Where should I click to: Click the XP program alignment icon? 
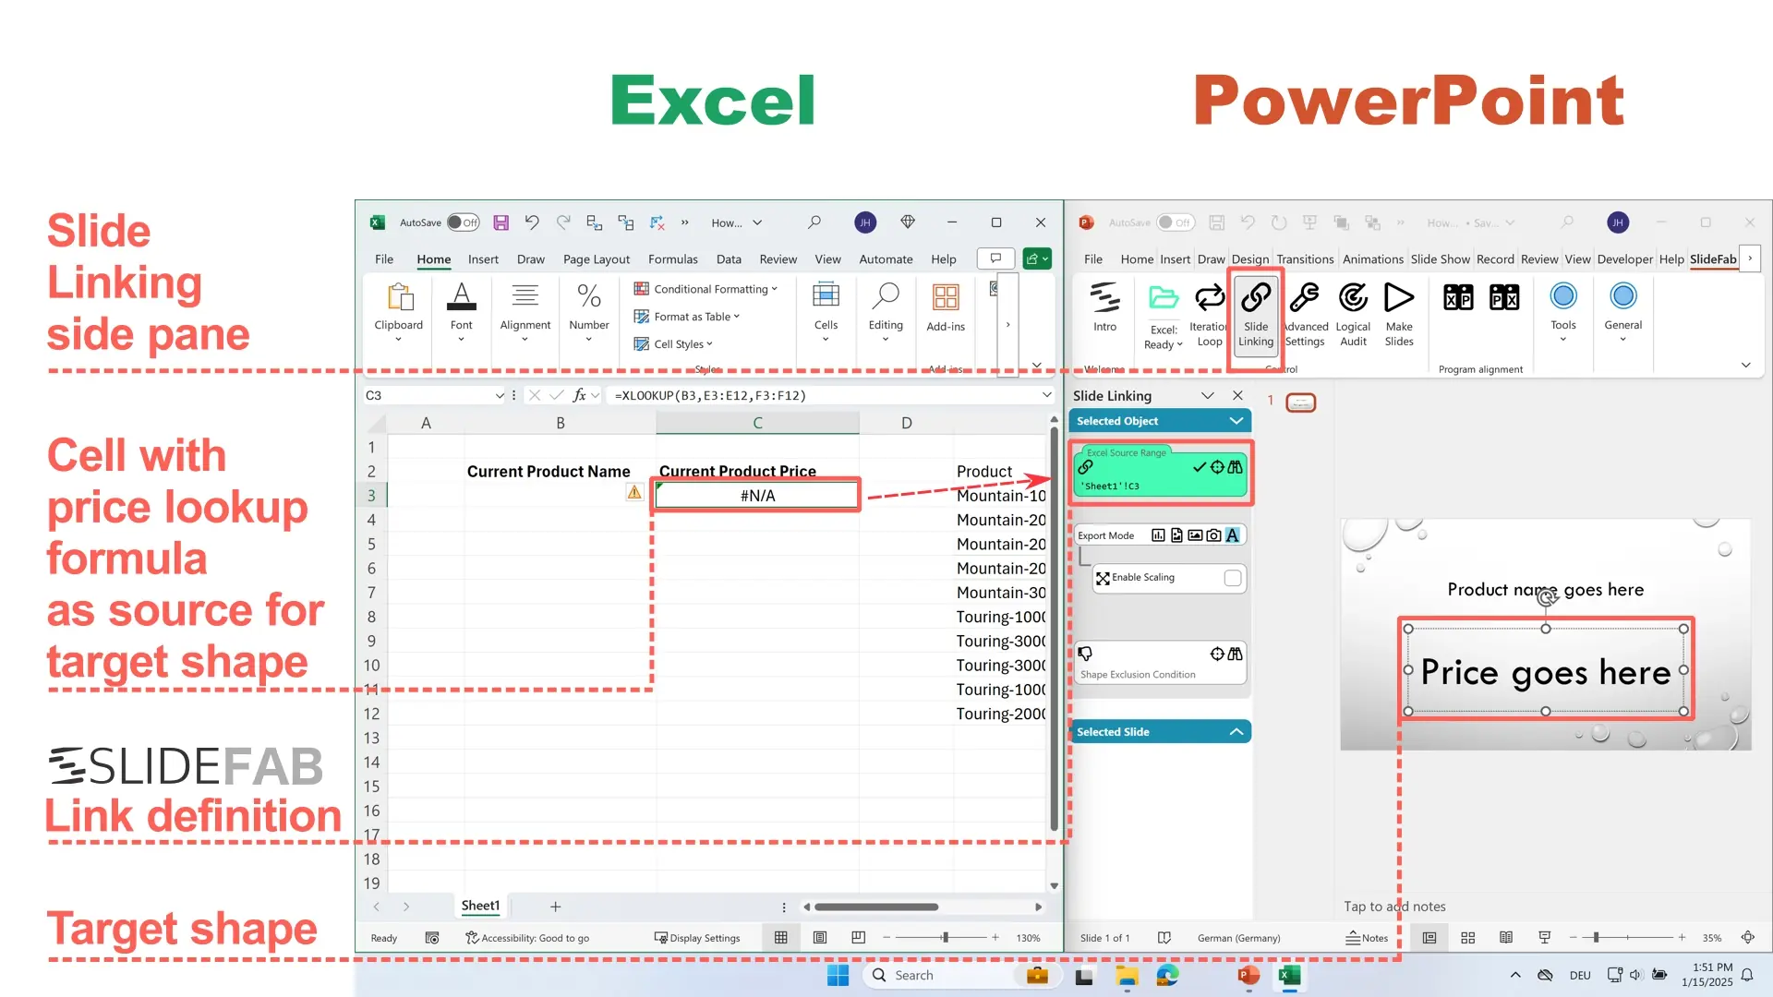pos(1458,297)
